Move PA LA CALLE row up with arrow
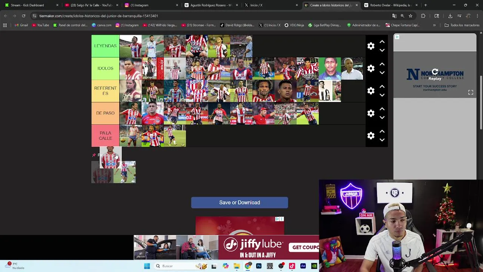Image resolution: width=483 pixels, height=272 pixels. pyautogui.click(x=382, y=131)
